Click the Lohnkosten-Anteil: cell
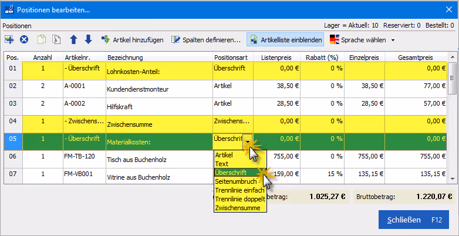The width and height of the screenshot is (459, 236). (x=159, y=71)
